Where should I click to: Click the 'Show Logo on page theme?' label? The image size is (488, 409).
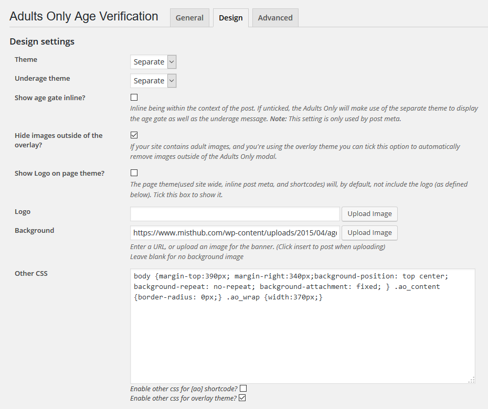tap(59, 173)
